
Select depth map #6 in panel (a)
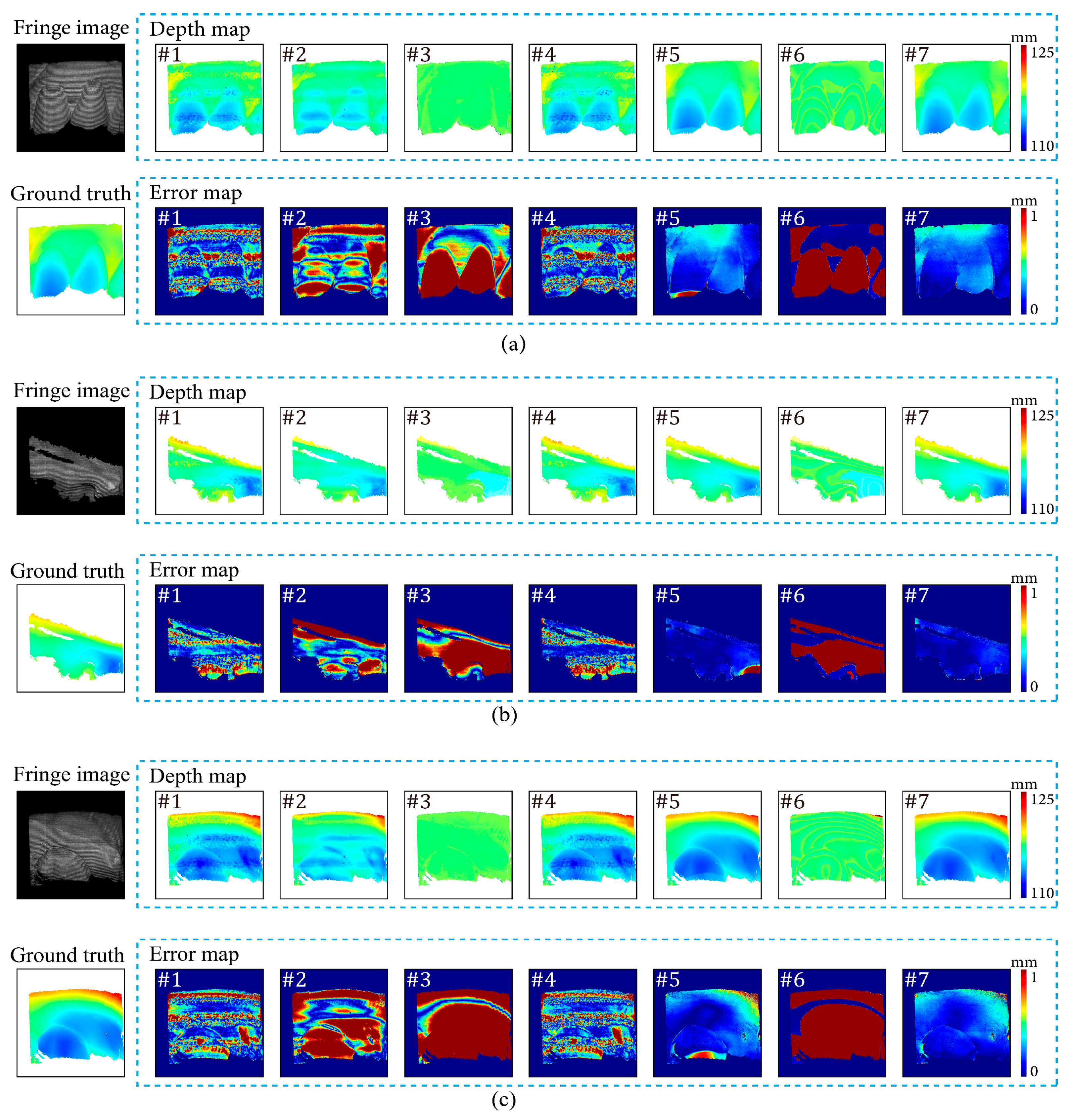point(831,98)
